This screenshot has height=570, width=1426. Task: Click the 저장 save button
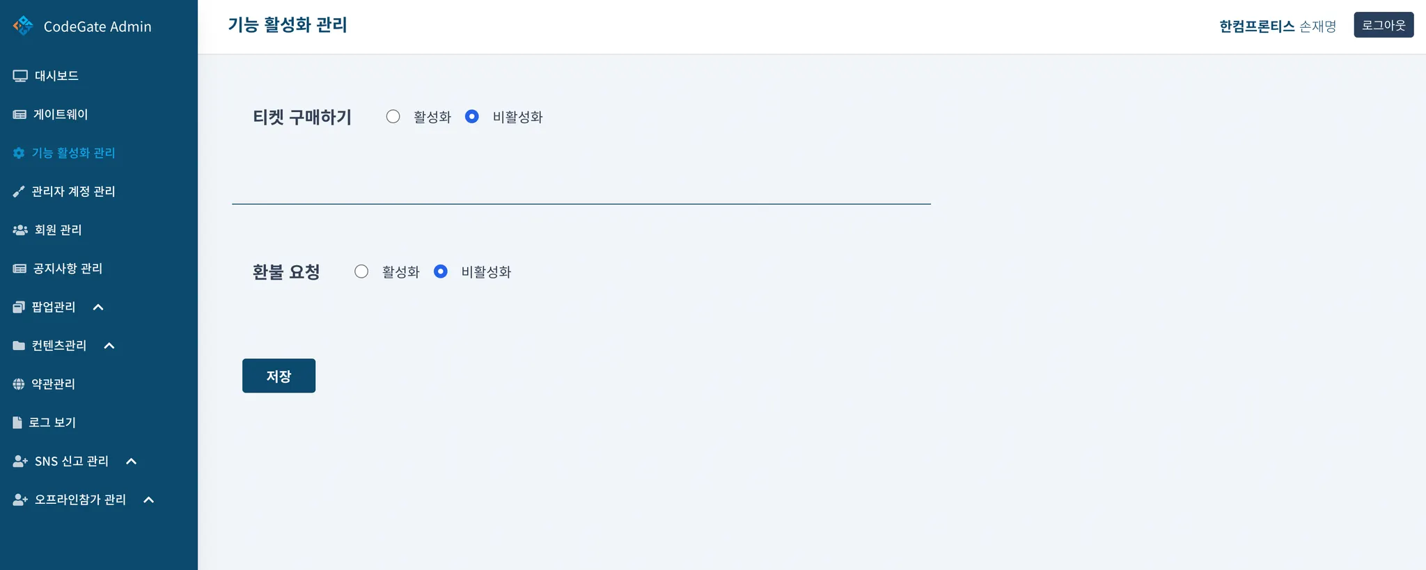tap(279, 376)
